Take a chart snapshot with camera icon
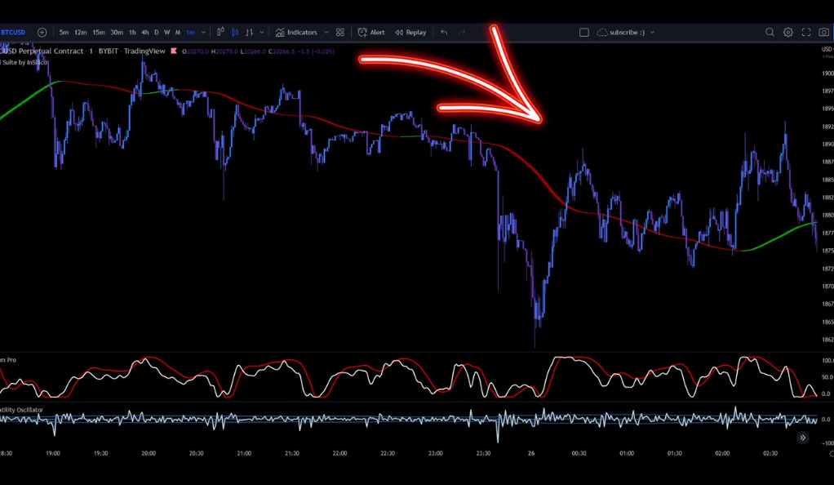 pyautogui.click(x=824, y=33)
